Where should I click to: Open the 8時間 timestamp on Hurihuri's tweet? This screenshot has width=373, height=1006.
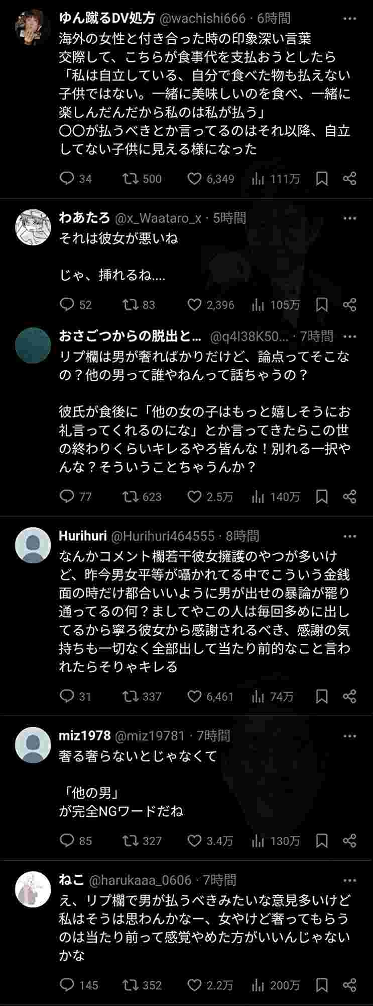point(242,536)
